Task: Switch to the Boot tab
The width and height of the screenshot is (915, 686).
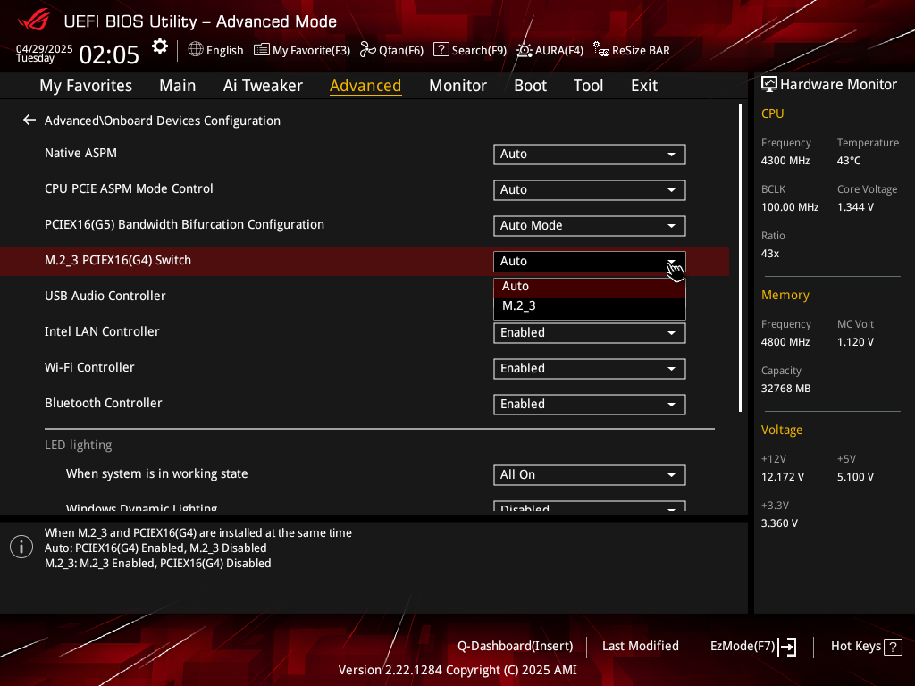Action: click(x=531, y=86)
